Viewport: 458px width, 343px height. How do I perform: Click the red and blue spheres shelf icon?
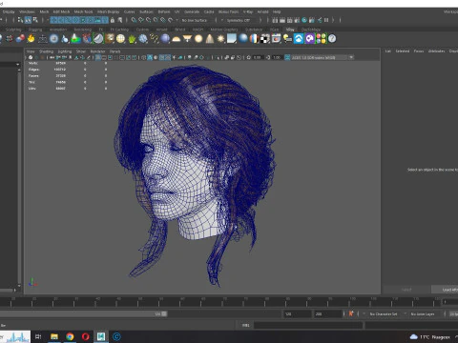point(20,39)
